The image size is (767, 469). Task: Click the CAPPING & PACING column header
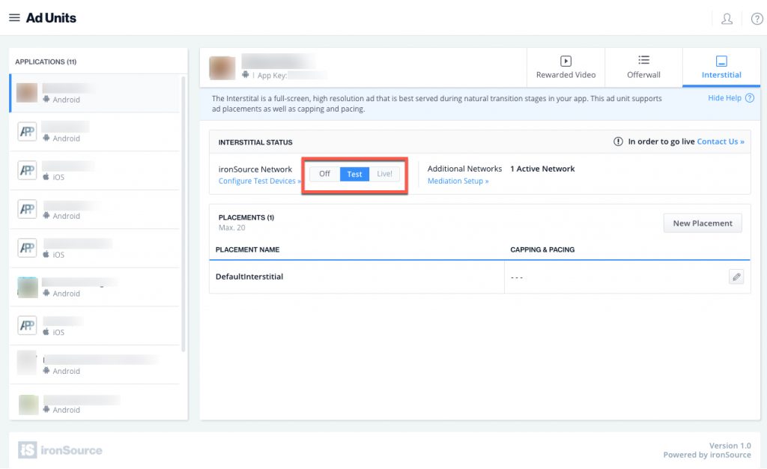[542, 249]
